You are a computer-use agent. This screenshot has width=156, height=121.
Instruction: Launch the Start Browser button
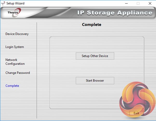[95, 81]
